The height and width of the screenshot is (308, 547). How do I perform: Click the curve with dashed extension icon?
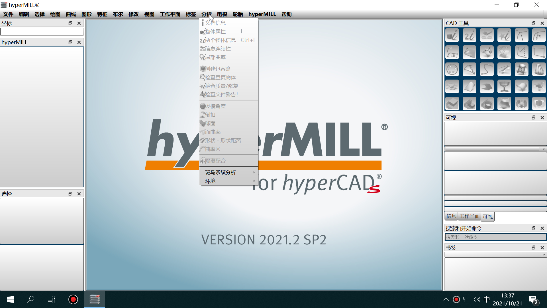coord(522,35)
